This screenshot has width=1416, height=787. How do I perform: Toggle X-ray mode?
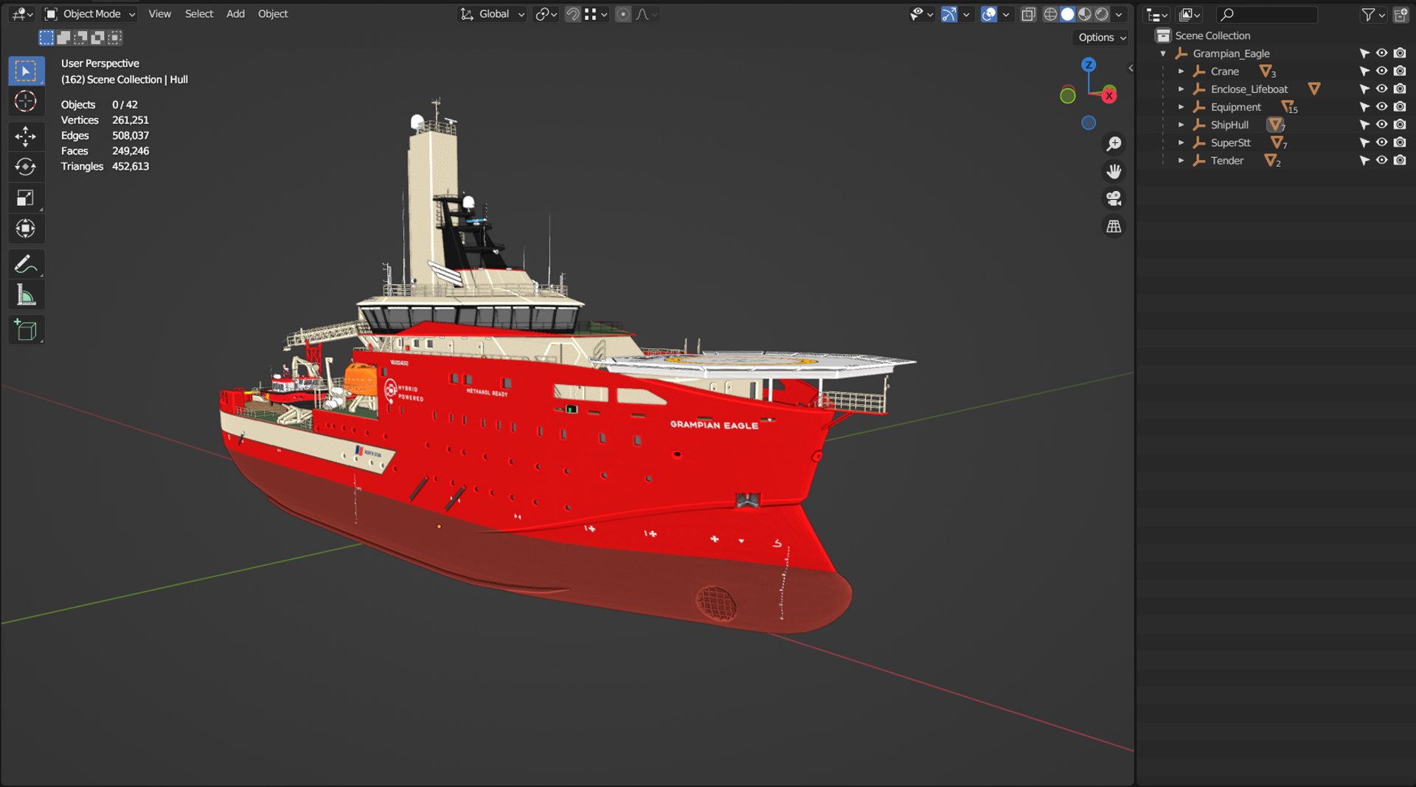[1028, 14]
